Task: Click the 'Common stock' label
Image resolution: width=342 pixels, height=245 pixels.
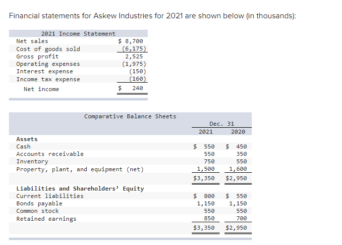Action: pos(38,211)
